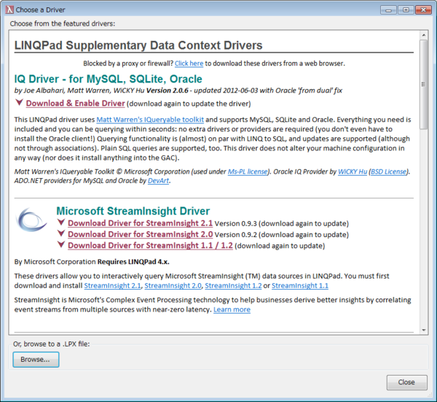
Task: Open the Learn more link
Action: tap(232, 310)
